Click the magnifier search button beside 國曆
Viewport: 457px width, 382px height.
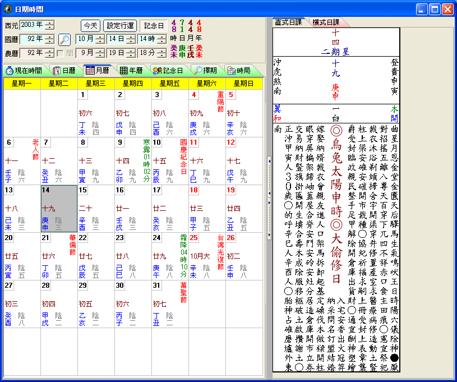click(64, 39)
